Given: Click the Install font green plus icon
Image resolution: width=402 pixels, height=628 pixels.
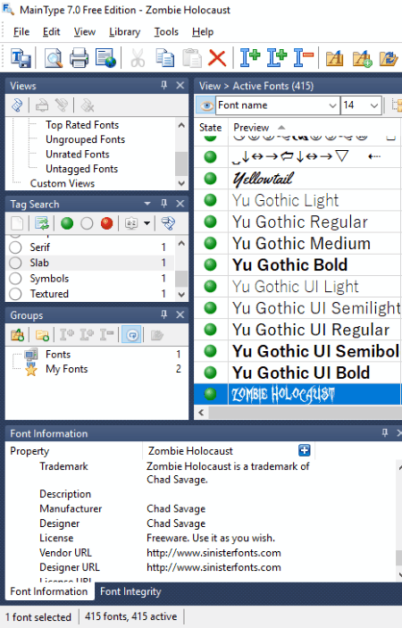Looking at the screenshot, I should [x=250, y=58].
